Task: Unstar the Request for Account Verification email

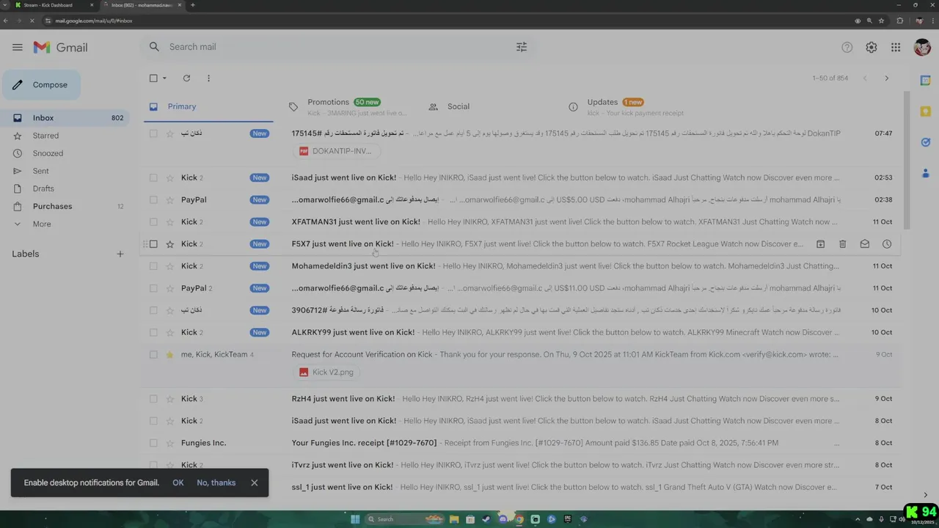Action: click(x=170, y=354)
